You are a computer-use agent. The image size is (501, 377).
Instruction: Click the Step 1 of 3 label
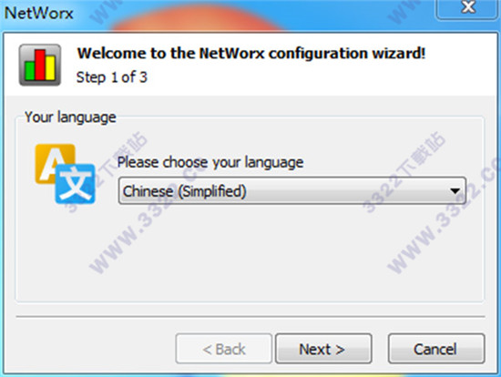(x=112, y=77)
